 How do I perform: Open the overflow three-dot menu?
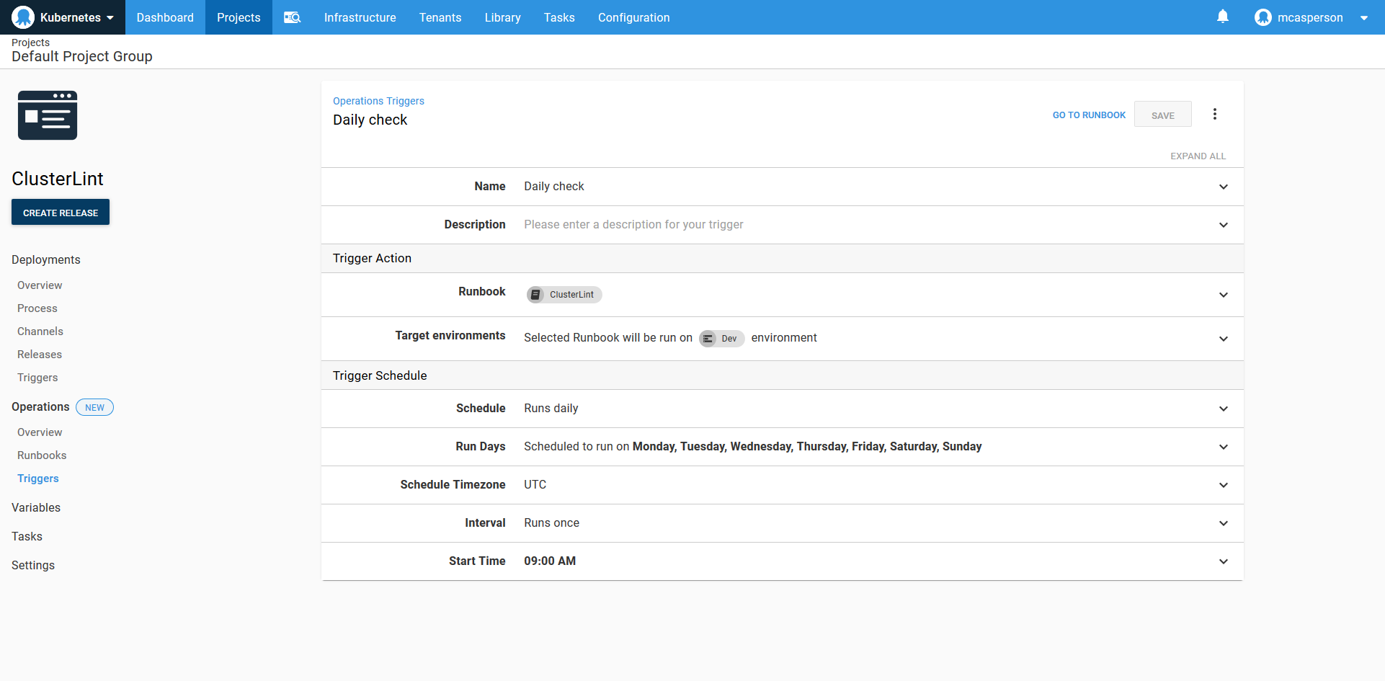pyautogui.click(x=1215, y=113)
